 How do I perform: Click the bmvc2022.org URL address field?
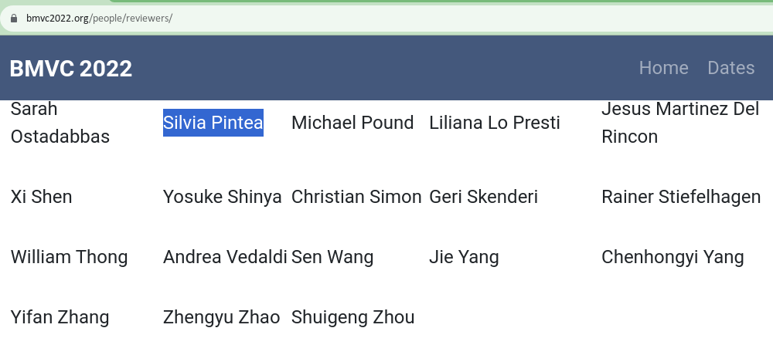(x=386, y=19)
